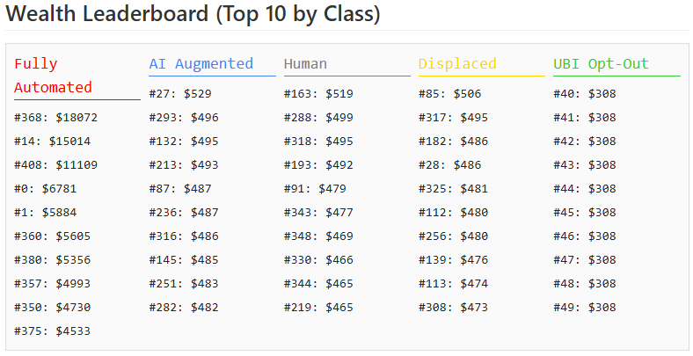
Task: Click the Fully Automated class heading
Action: click(x=53, y=76)
